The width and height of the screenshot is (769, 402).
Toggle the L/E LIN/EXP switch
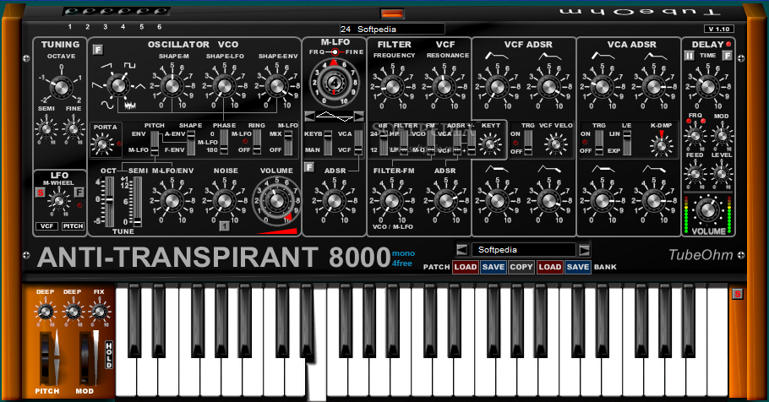[627, 142]
